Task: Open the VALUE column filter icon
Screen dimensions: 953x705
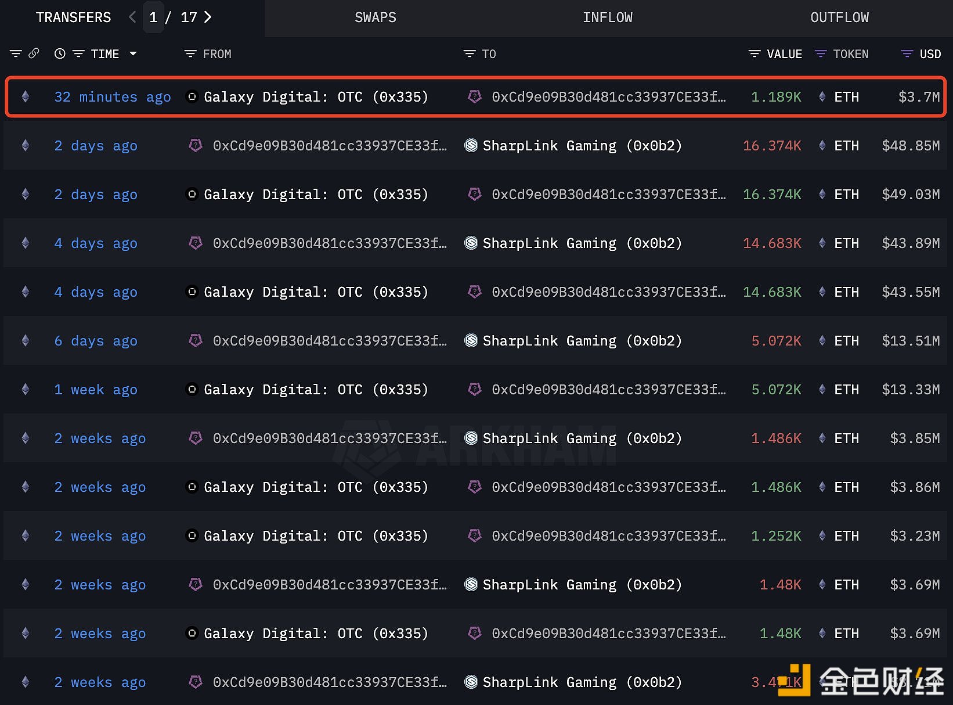Action: pos(754,54)
